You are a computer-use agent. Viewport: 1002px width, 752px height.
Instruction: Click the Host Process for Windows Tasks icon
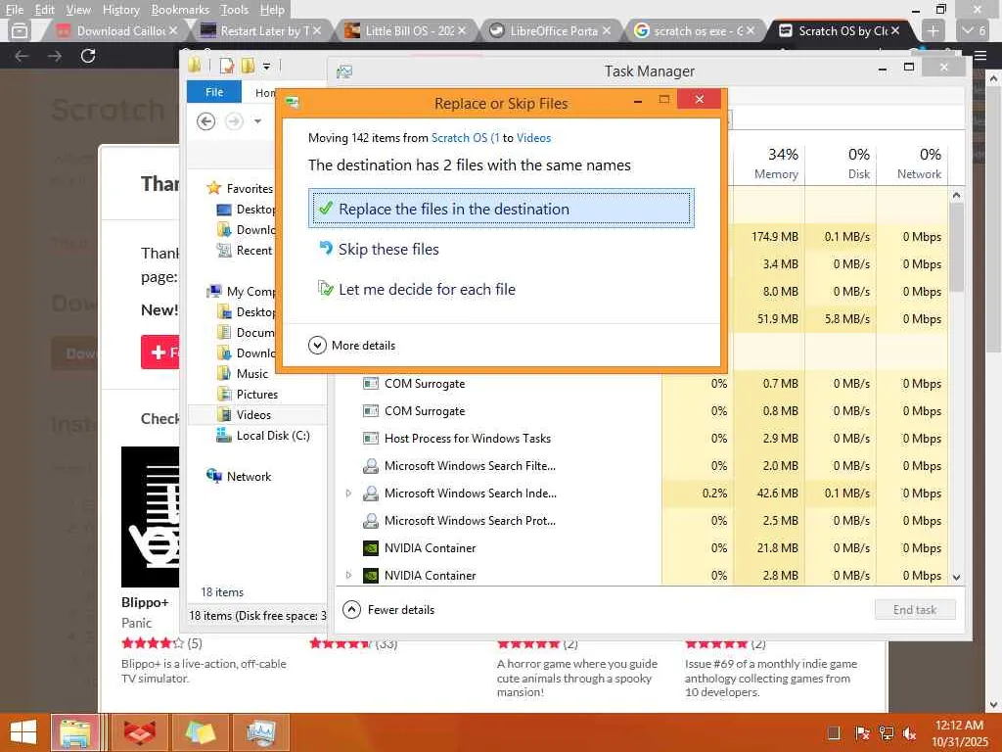point(371,438)
